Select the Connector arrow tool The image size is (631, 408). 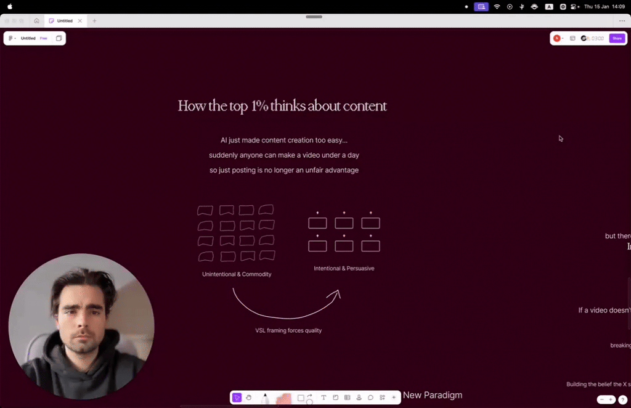coord(310,397)
